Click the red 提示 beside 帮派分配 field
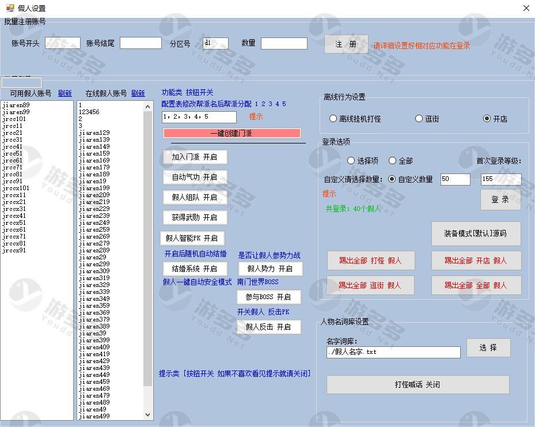The width and height of the screenshot is (535, 427). [x=256, y=116]
